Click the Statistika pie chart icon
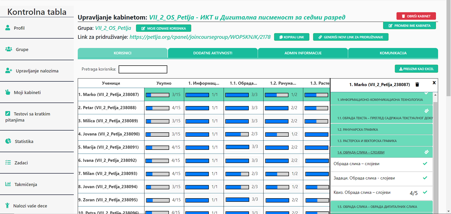The width and height of the screenshot is (451, 214). point(8,141)
